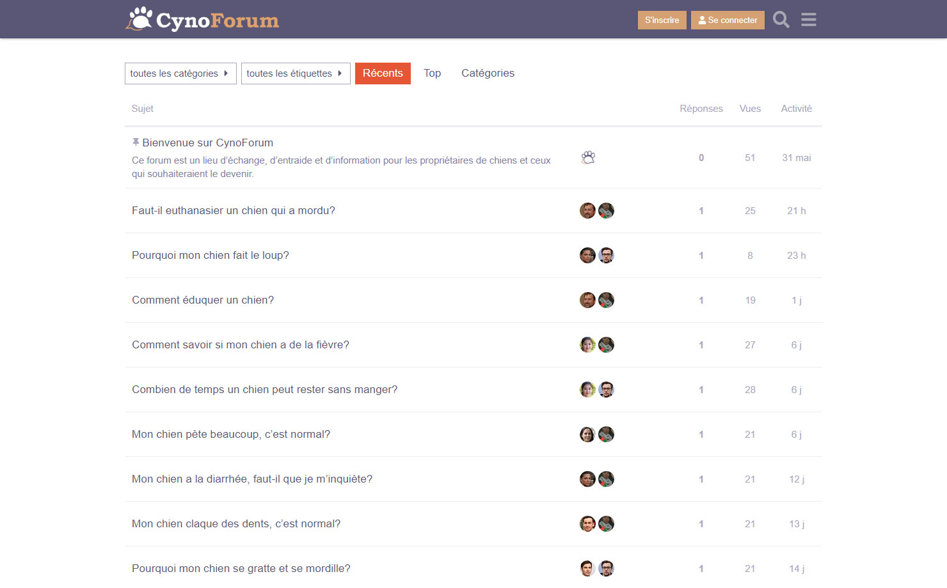The height and width of the screenshot is (588, 947).
Task: Click first avatar on 'fait le loup' topic
Action: [587, 255]
